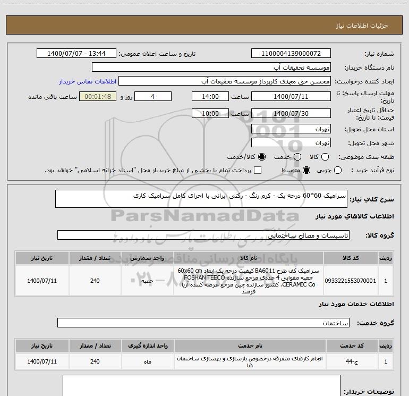The image size is (409, 396).
Task: Select the خدمت radio button
Action: pyautogui.click(x=297, y=157)
